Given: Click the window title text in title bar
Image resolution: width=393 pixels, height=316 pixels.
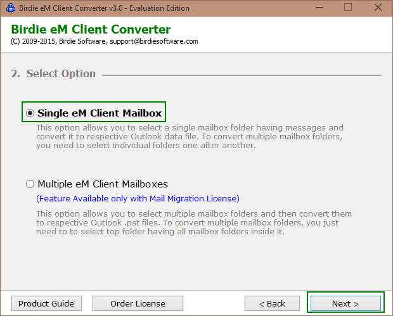Looking at the screenshot, I should [104, 8].
